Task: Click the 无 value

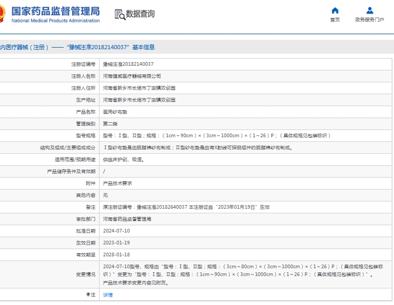Action: coord(105,195)
